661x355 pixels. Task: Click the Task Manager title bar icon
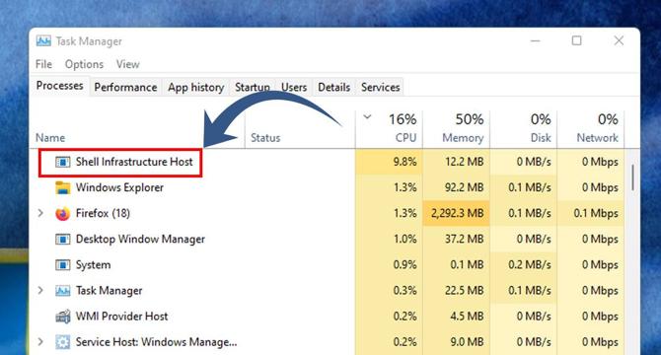pos(43,40)
